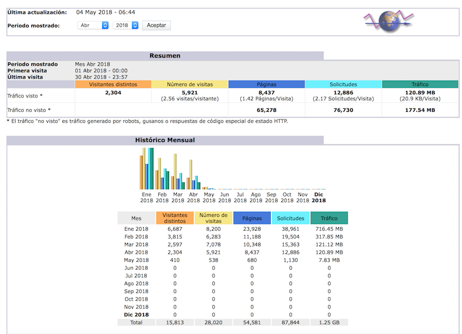Click the Solicitudes column header in monthly table
This screenshot has width=462, height=334.
pos(290,218)
